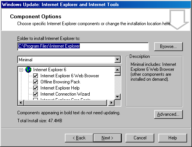The image size is (192, 147).
Task: Click the Back button
Action: 79,138
